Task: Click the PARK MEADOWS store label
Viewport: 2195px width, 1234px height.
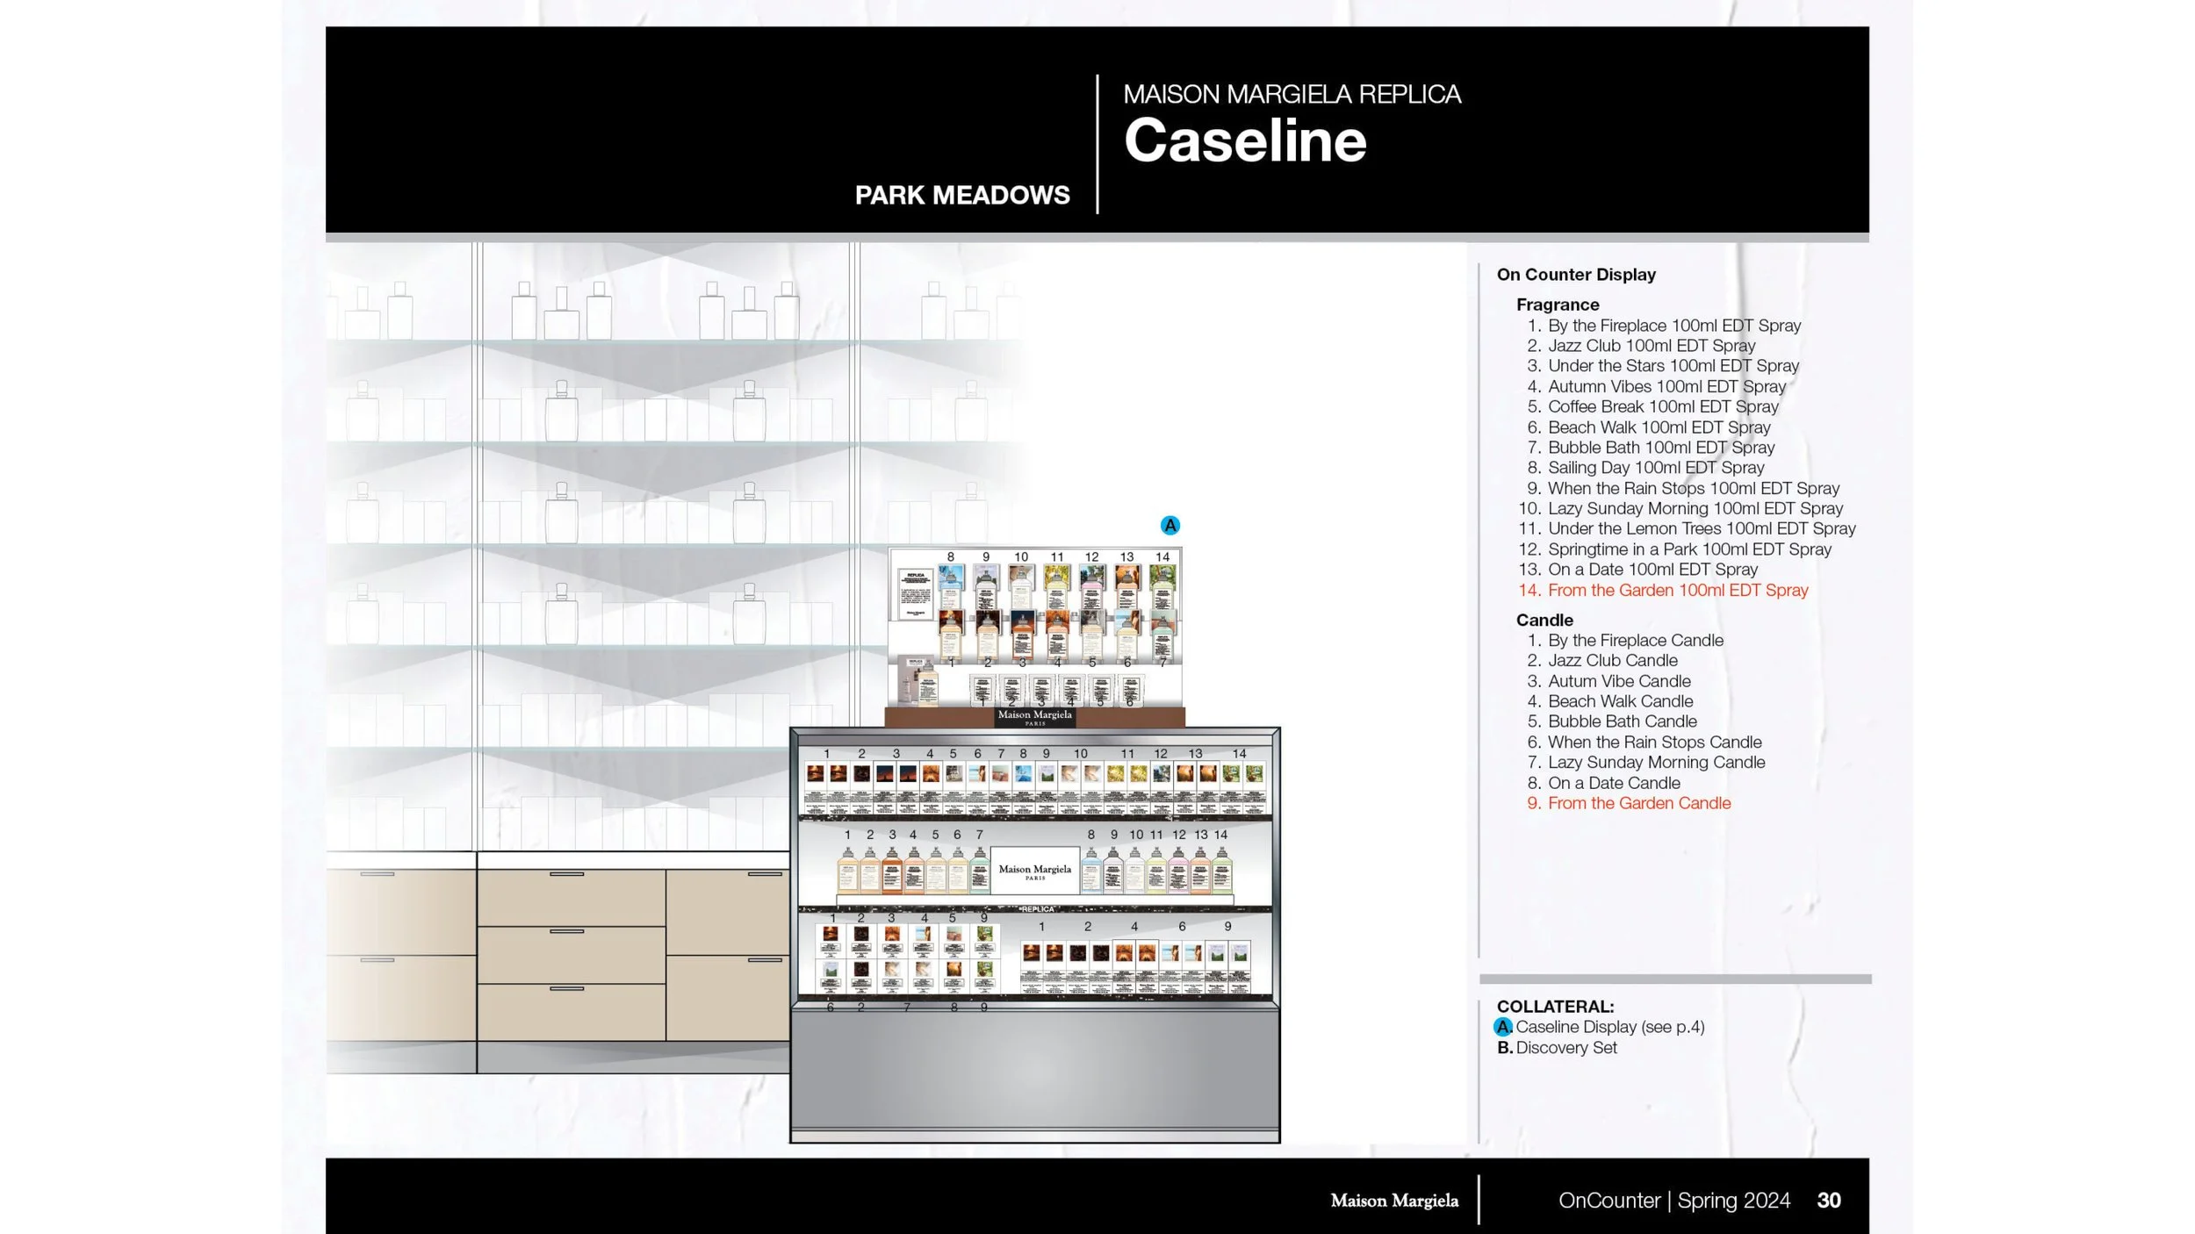Action: (962, 195)
